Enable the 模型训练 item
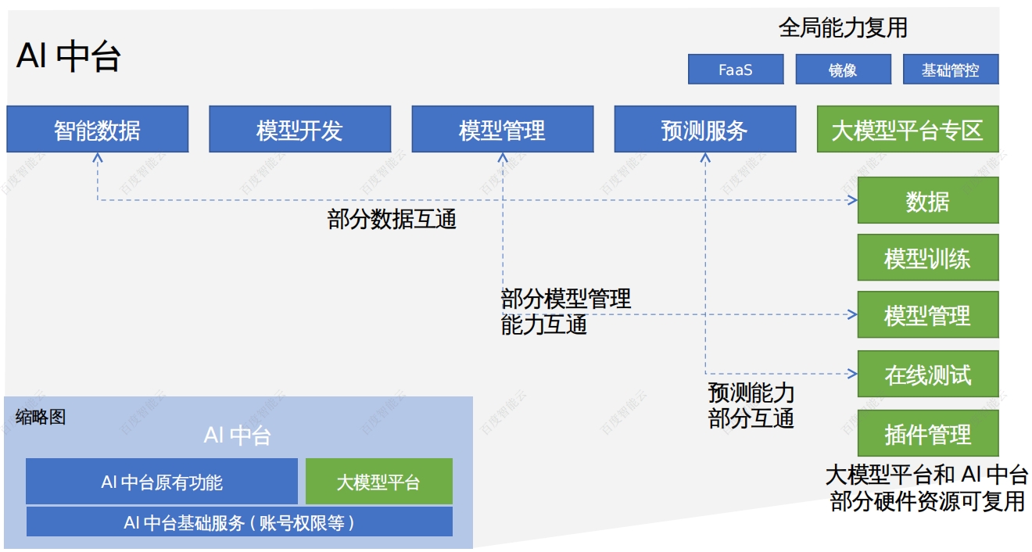This screenshot has width=1032, height=552. pos(928,258)
